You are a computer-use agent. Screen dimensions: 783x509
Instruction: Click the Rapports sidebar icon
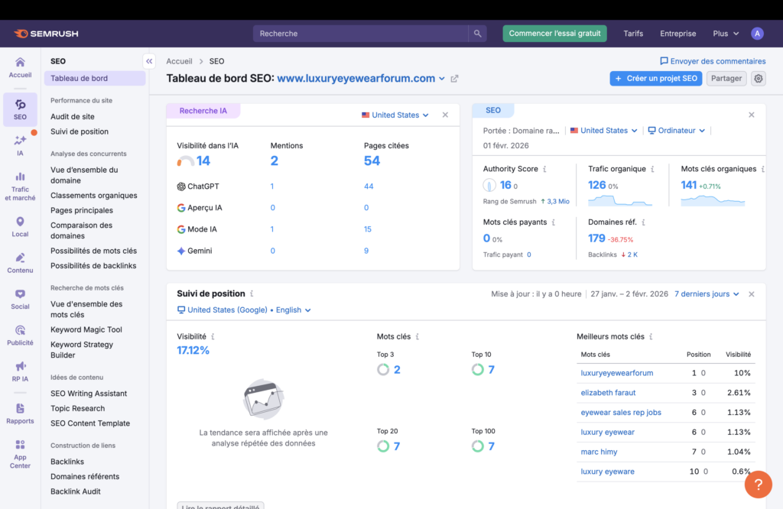(x=20, y=411)
